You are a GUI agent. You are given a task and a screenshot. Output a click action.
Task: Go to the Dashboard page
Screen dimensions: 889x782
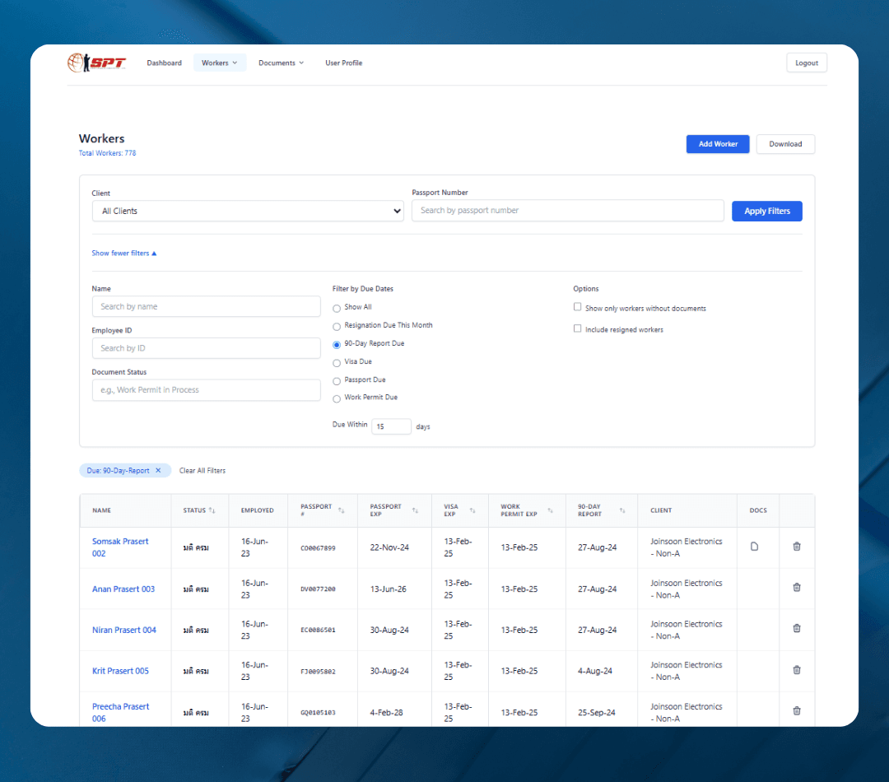pos(165,63)
